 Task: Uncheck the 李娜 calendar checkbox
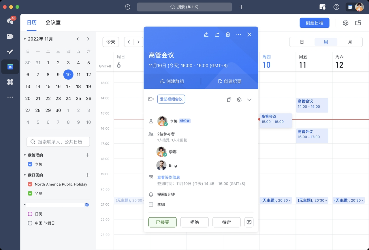tap(30, 164)
